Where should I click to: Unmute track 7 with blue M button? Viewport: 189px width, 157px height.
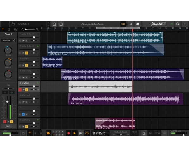[23, 114]
